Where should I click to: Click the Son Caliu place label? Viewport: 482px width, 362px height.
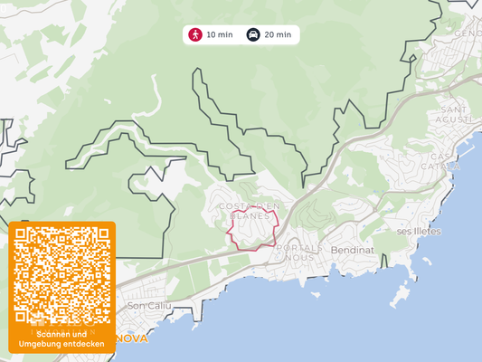pyautogui.click(x=149, y=306)
